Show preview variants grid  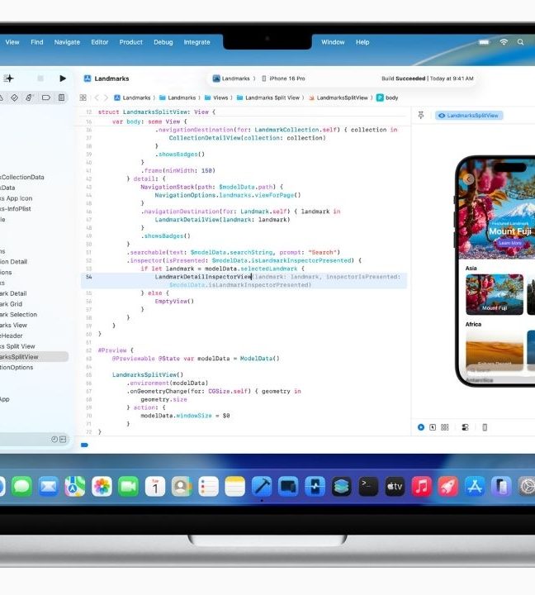click(445, 427)
